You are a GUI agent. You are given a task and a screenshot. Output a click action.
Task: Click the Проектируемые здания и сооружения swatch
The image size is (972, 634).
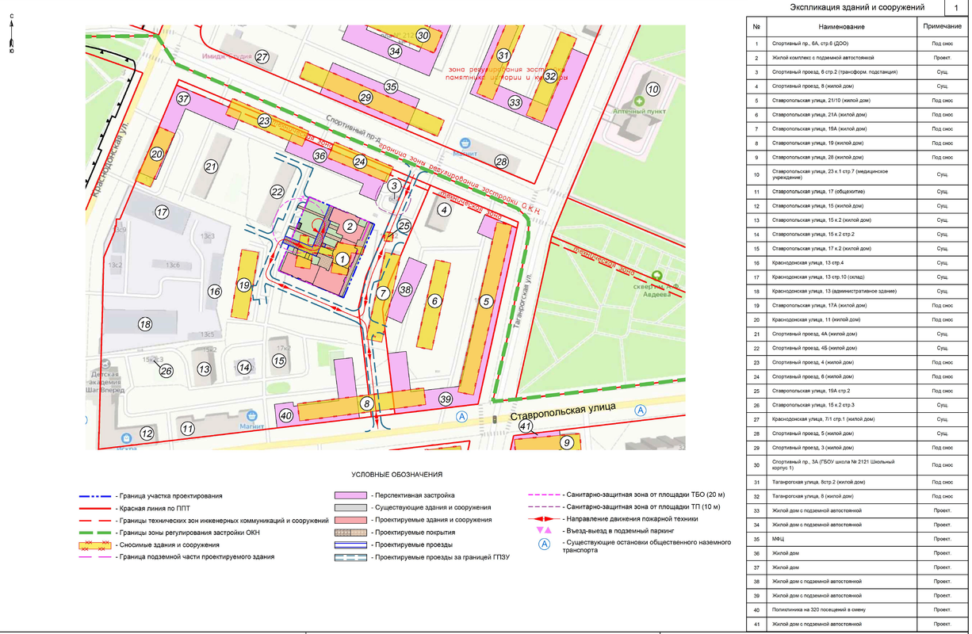coord(350,520)
